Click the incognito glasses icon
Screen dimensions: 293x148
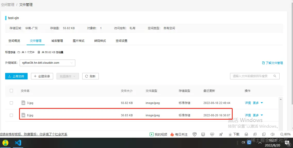[246, 134]
